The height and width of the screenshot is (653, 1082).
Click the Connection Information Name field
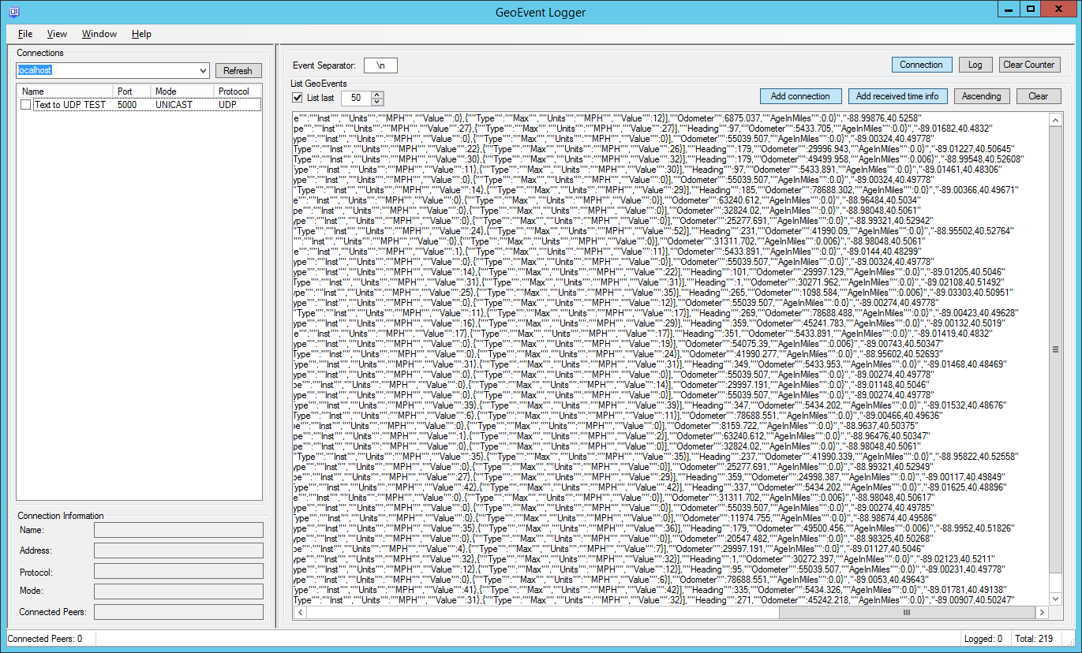pos(178,530)
